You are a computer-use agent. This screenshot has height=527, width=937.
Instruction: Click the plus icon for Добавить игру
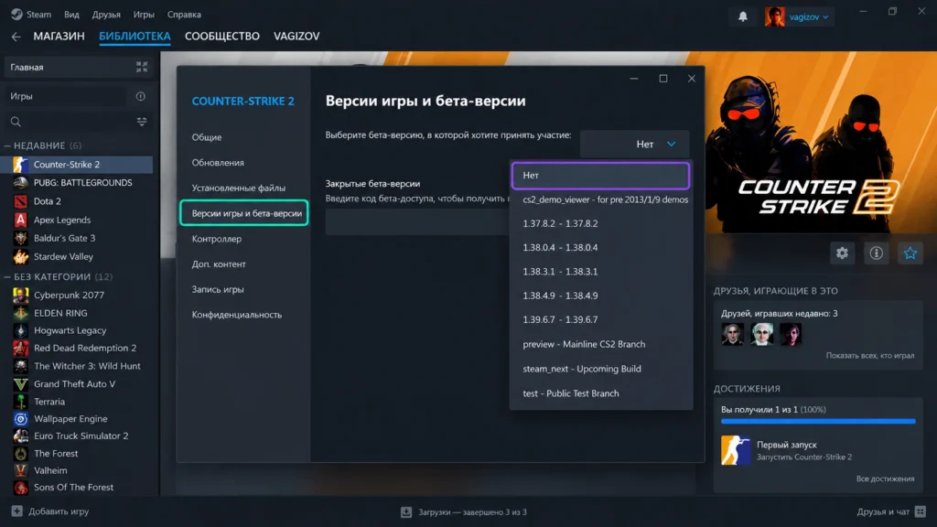[16, 511]
